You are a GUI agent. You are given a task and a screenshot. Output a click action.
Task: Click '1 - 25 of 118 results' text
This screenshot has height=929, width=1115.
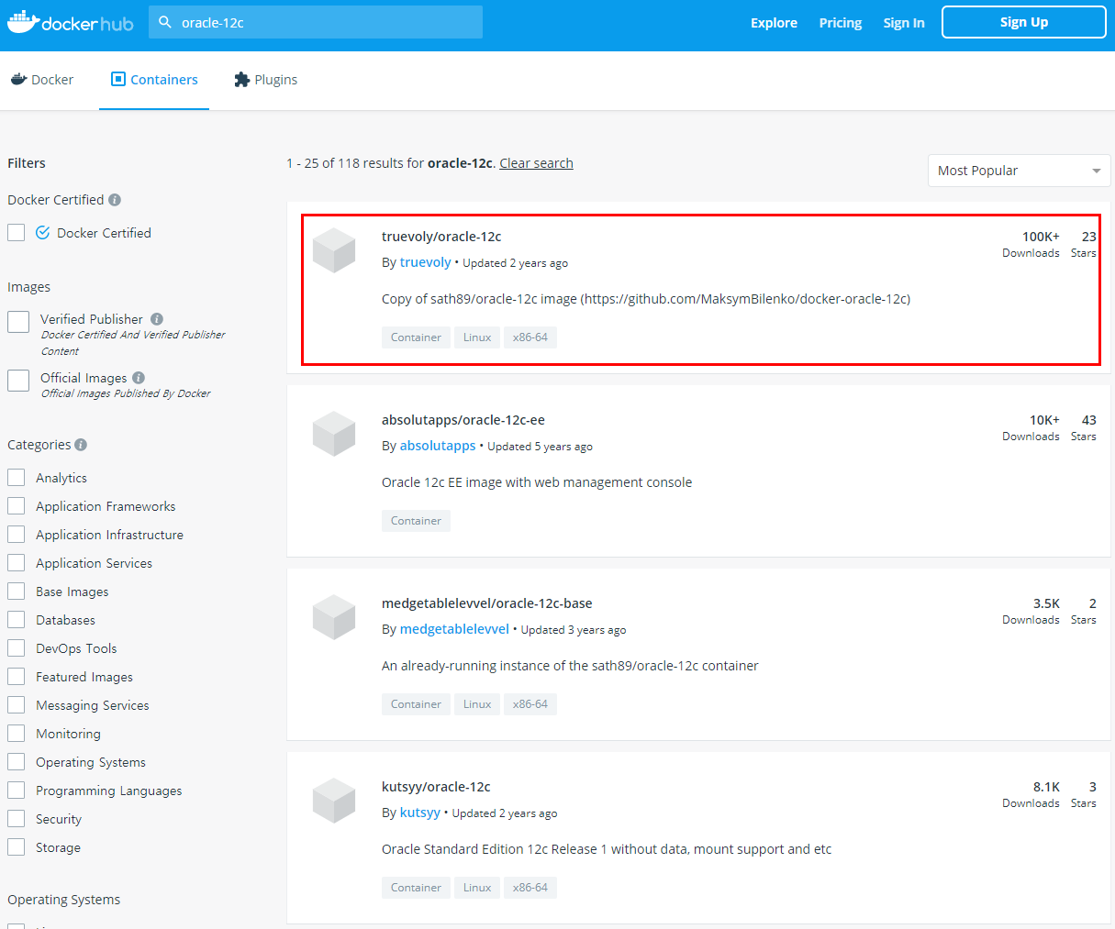[x=345, y=163]
